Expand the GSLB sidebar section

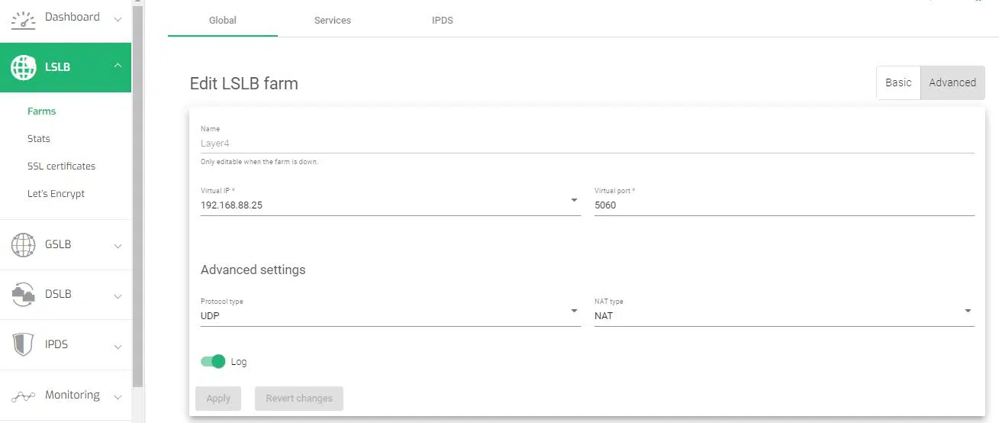pyautogui.click(x=118, y=245)
